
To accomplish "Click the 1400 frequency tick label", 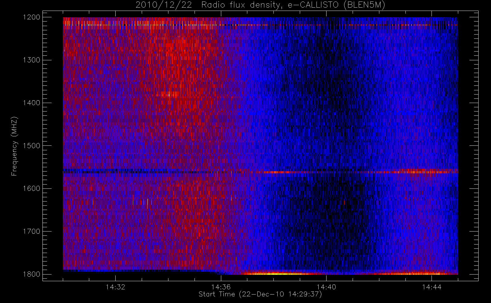I will click(x=32, y=103).
